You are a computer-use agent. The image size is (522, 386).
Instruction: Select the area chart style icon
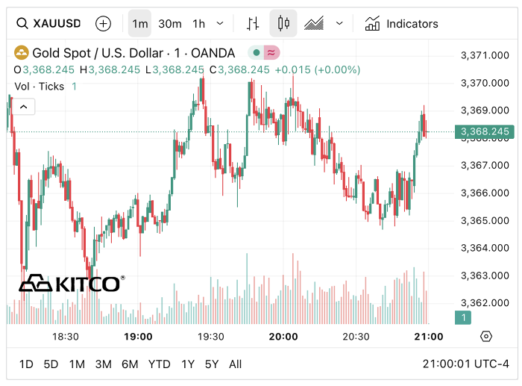tap(314, 24)
